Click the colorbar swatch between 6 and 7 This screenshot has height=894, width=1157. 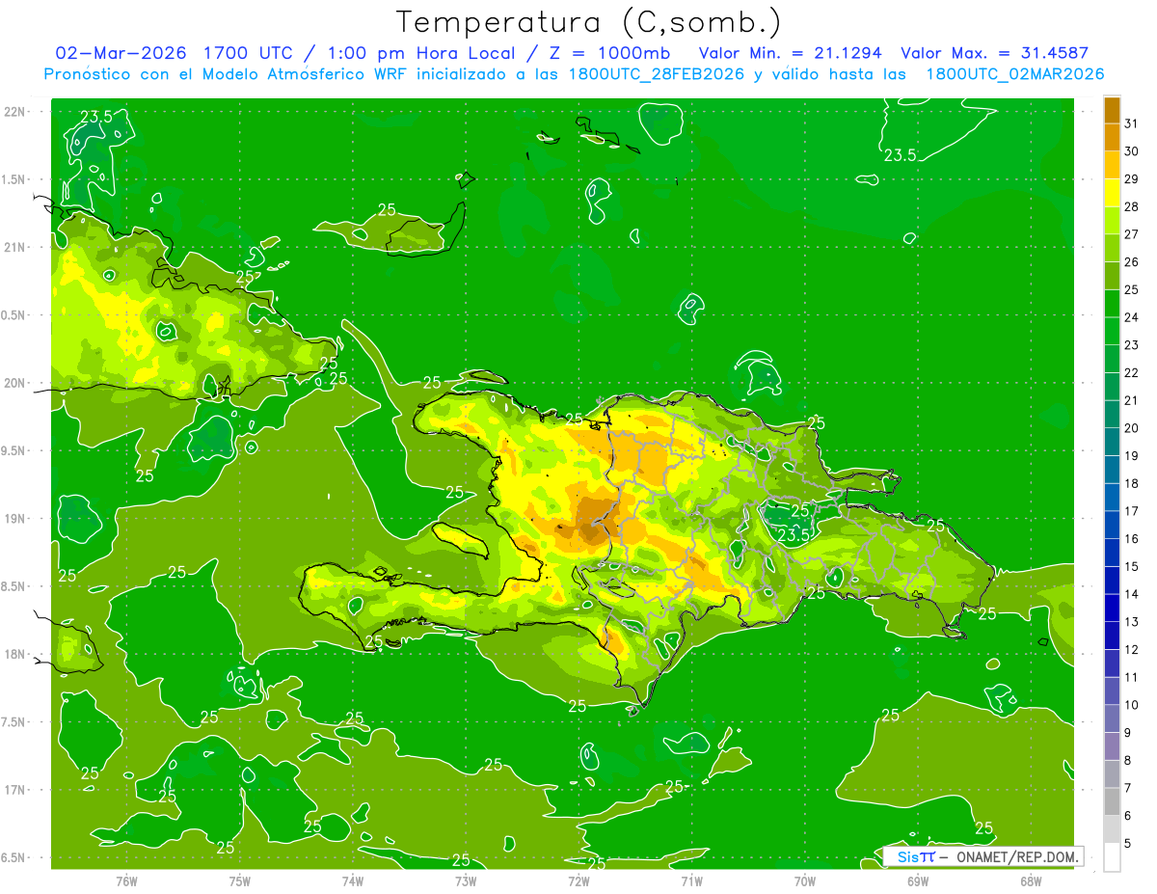(x=1112, y=802)
